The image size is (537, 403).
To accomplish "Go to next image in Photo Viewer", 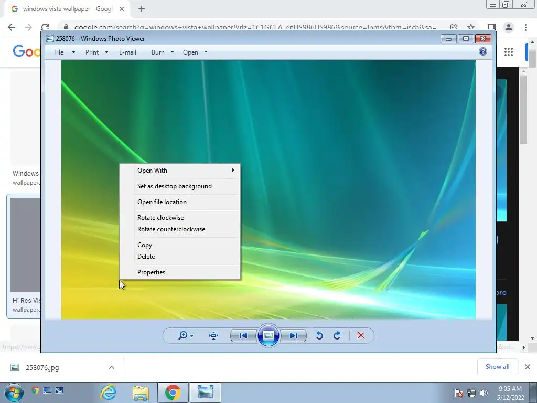I will 294,335.
